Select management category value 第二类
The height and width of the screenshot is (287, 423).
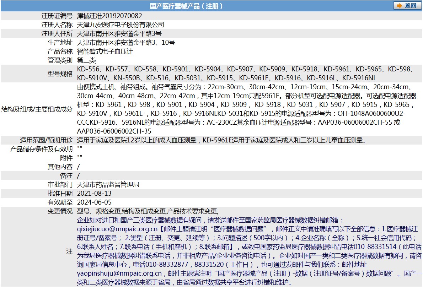pos(86,60)
